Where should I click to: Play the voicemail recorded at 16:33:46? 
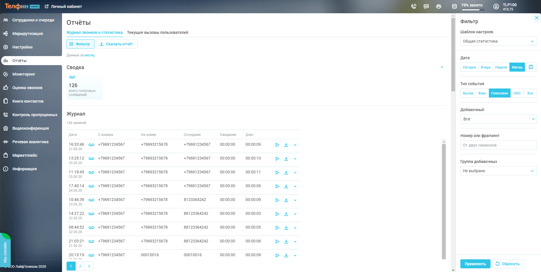pos(277,145)
